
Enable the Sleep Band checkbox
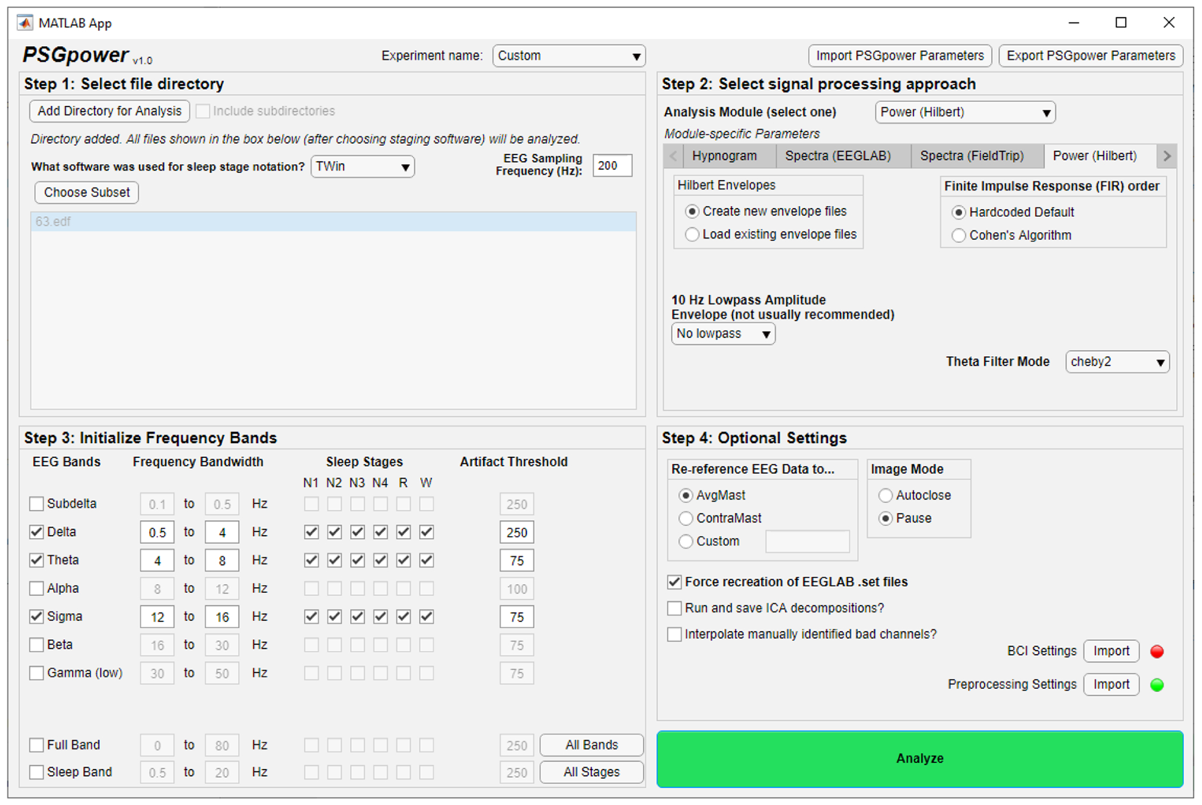tap(37, 772)
